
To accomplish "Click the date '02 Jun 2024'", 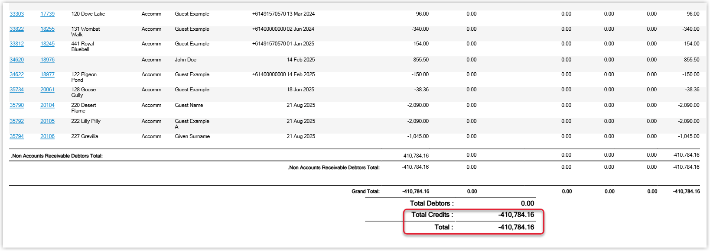I will pos(300,29).
